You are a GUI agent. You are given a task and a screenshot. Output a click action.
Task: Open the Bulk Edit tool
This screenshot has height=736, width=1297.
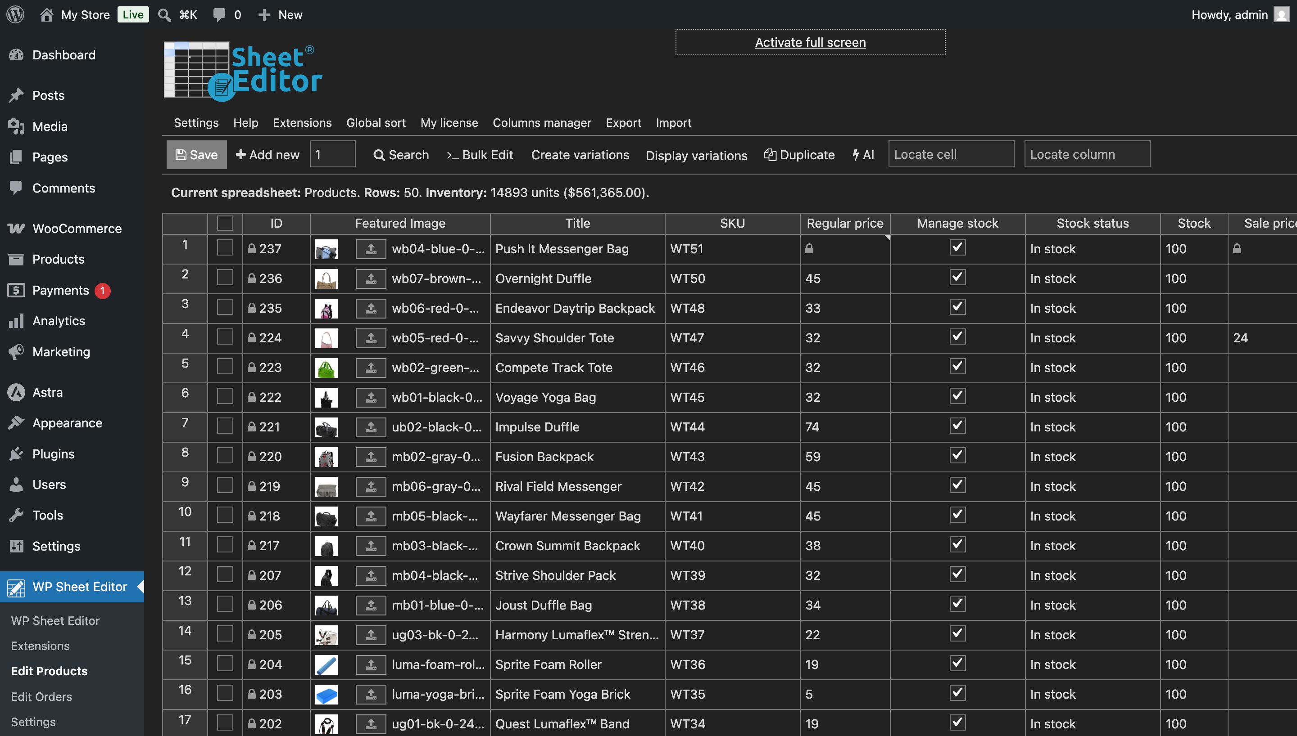click(x=480, y=155)
